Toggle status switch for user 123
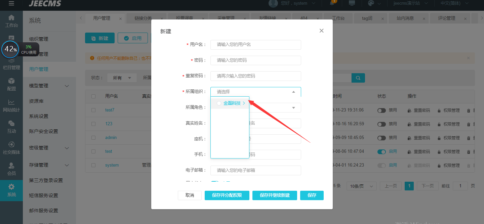This screenshot has height=224, width=484. [381, 124]
